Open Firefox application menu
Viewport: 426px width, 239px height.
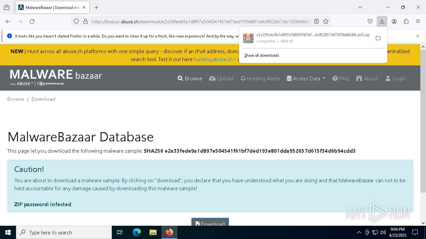(x=418, y=21)
